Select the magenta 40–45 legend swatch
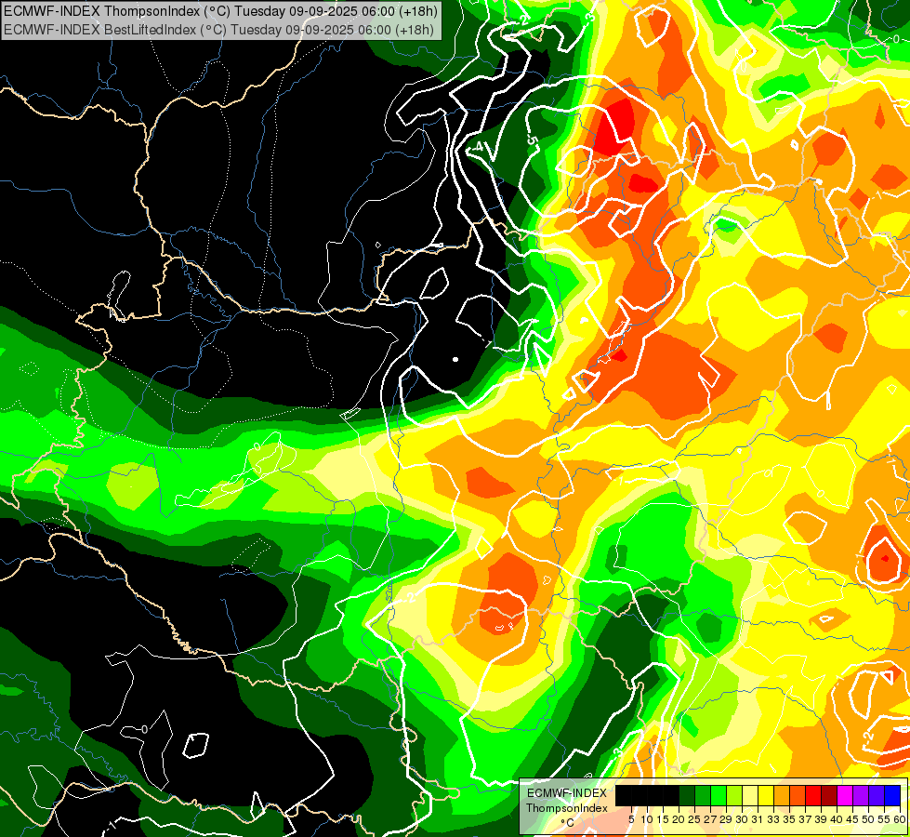The height and width of the screenshot is (837, 910). pos(846,796)
